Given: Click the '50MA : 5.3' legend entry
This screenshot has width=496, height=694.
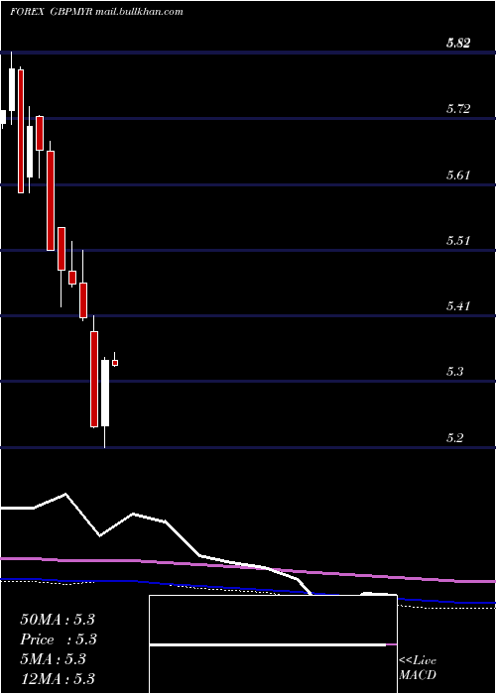Looking at the screenshot, I should tap(58, 620).
